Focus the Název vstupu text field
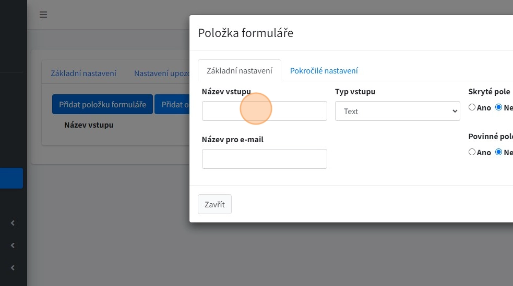This screenshot has width=513, height=286. 264,111
